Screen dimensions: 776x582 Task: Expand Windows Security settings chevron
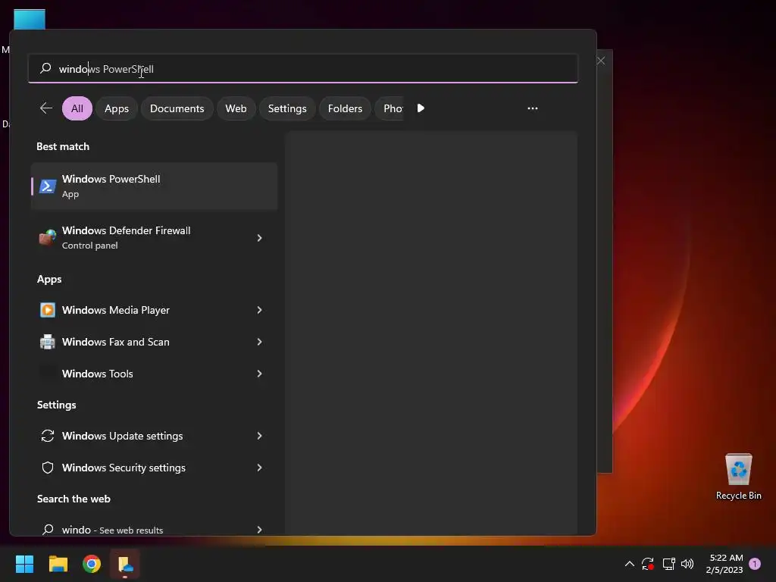(x=259, y=468)
